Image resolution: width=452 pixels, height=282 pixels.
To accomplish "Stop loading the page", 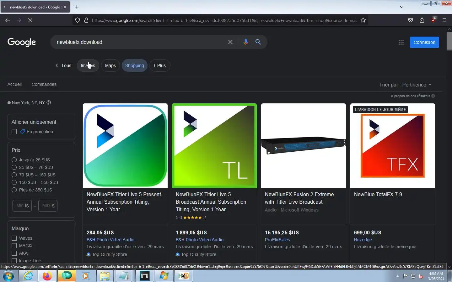I will (x=30, y=20).
